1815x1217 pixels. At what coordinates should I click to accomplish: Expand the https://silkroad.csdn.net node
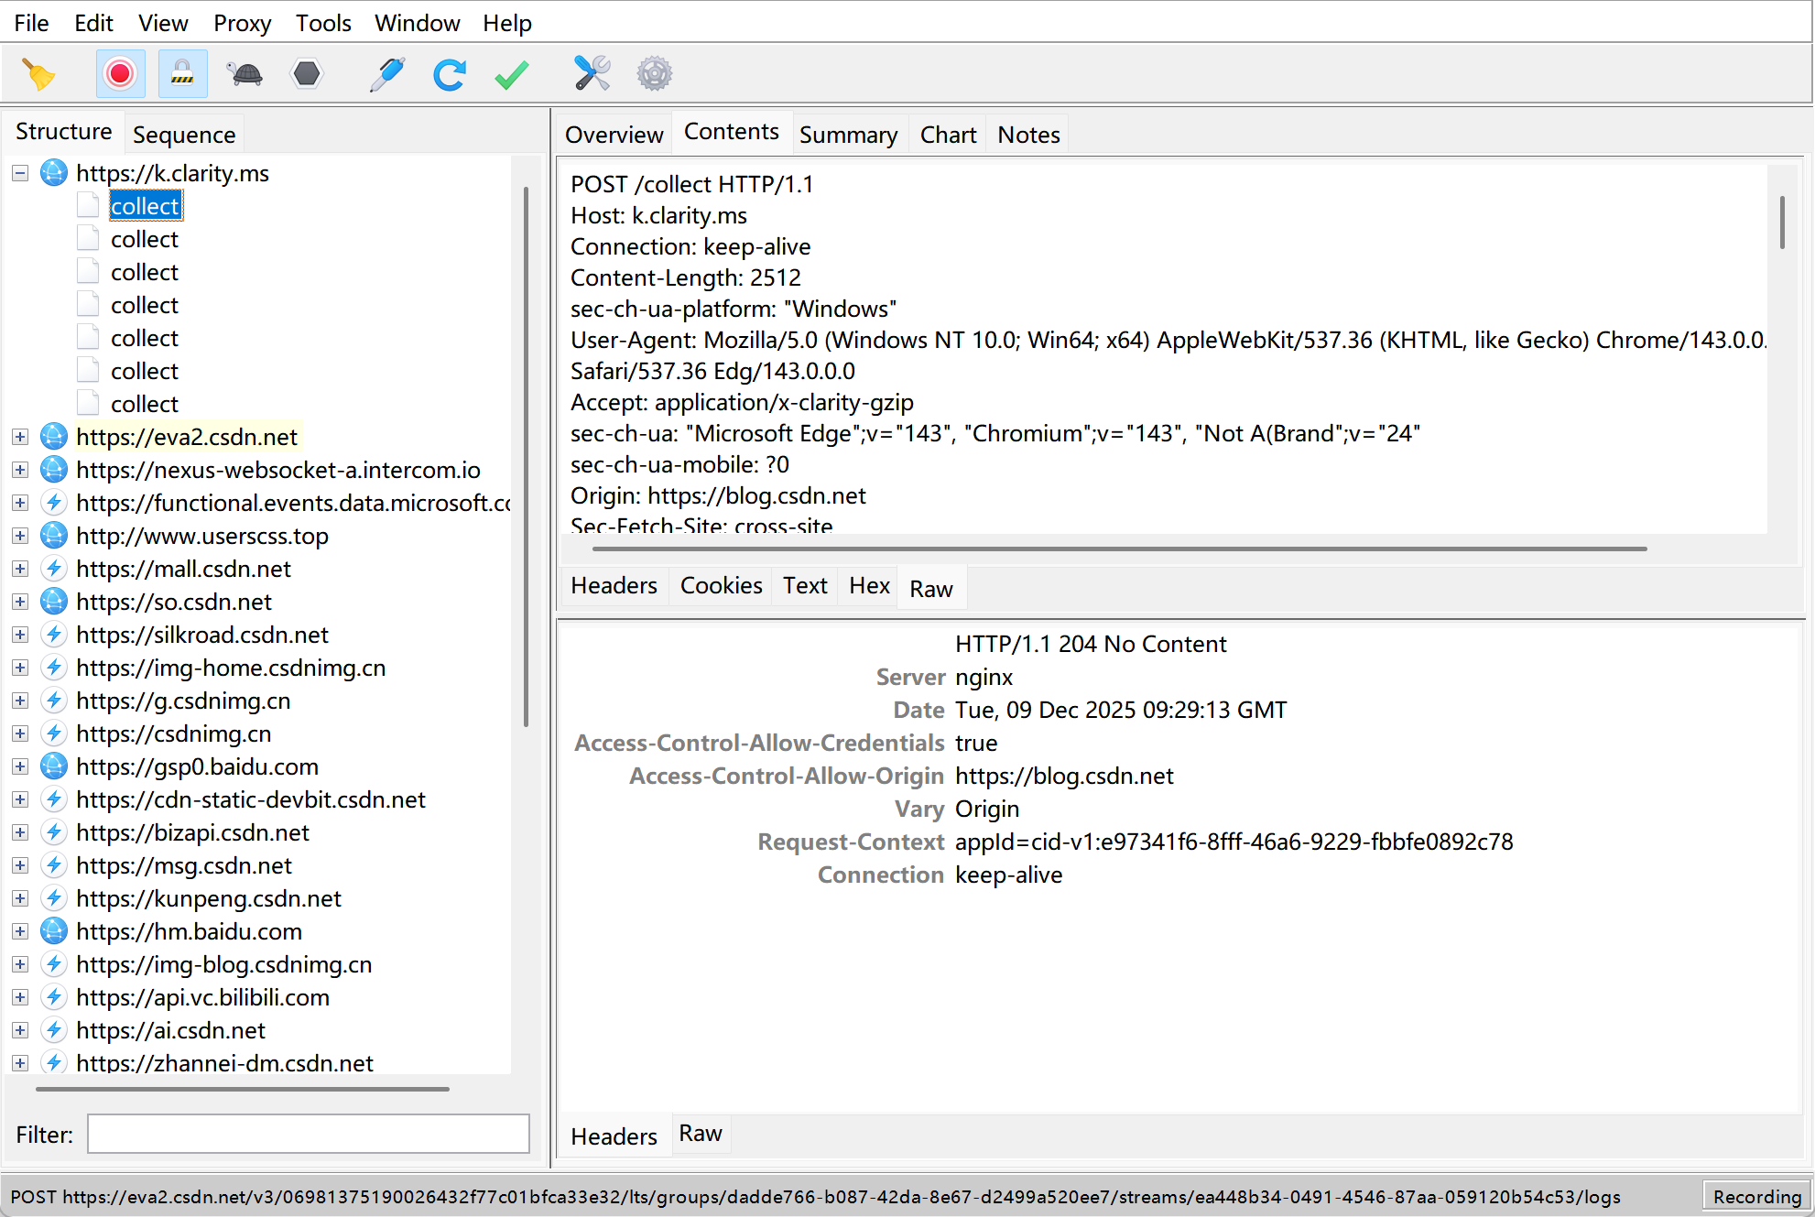click(20, 635)
